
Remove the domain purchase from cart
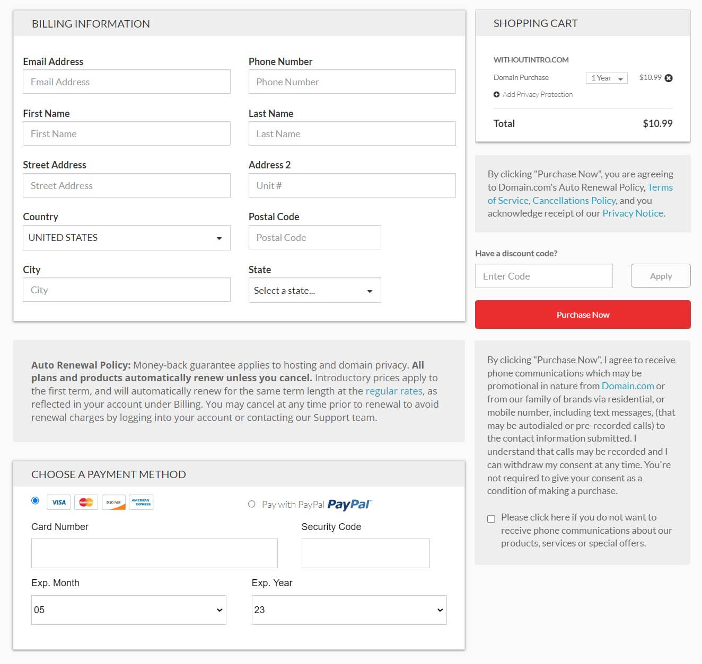pyautogui.click(x=669, y=78)
